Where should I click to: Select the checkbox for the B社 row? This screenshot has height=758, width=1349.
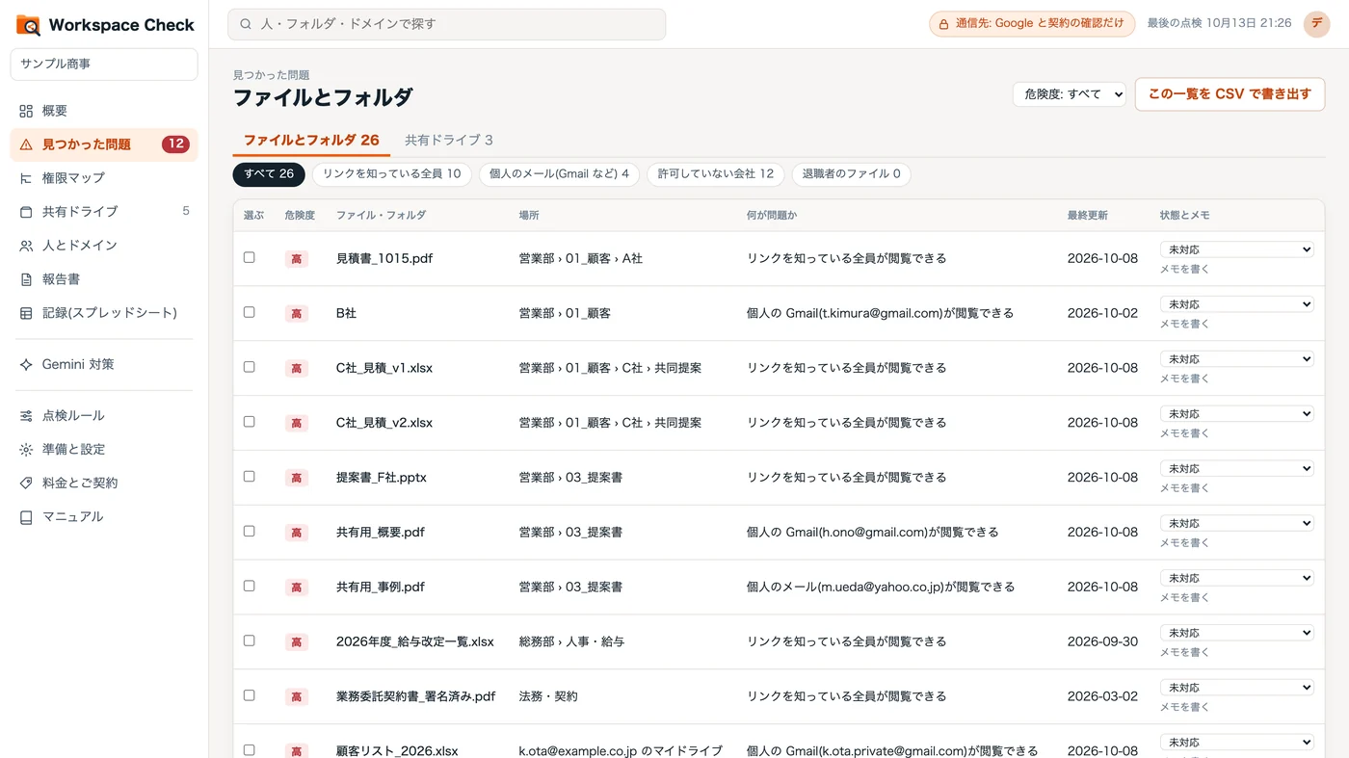250,312
